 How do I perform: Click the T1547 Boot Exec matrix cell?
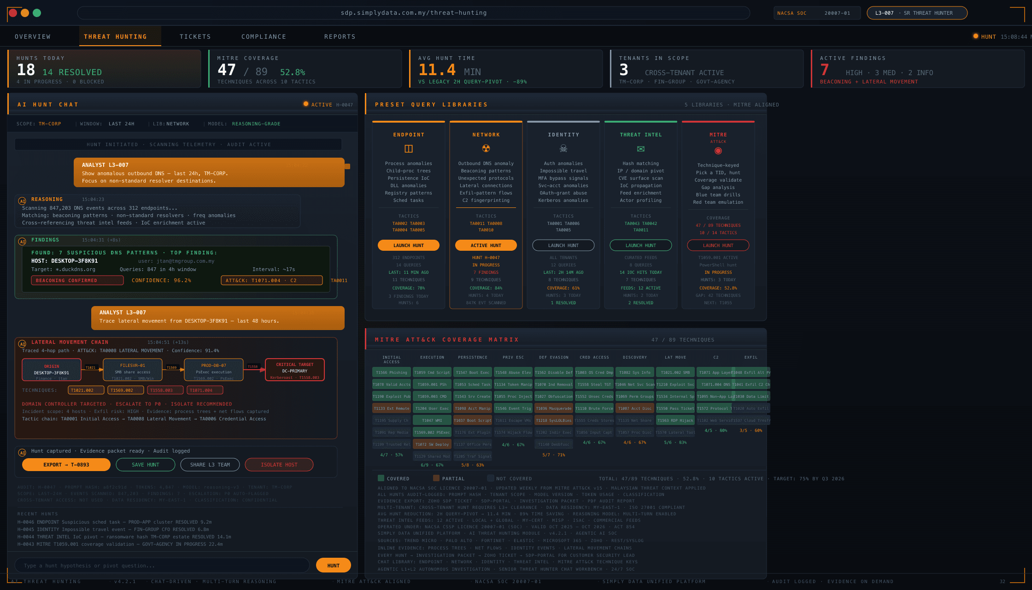coord(473,372)
